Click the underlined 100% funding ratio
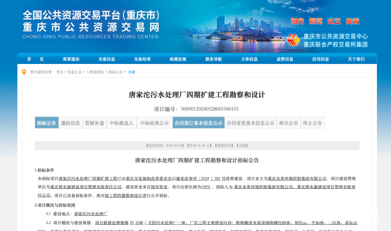 [206, 187]
